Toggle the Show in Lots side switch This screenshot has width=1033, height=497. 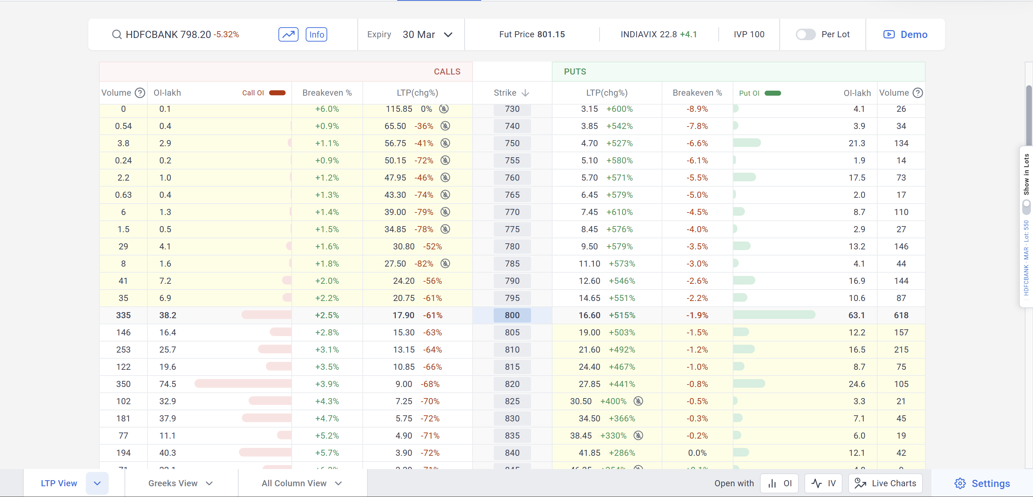coord(1026,207)
